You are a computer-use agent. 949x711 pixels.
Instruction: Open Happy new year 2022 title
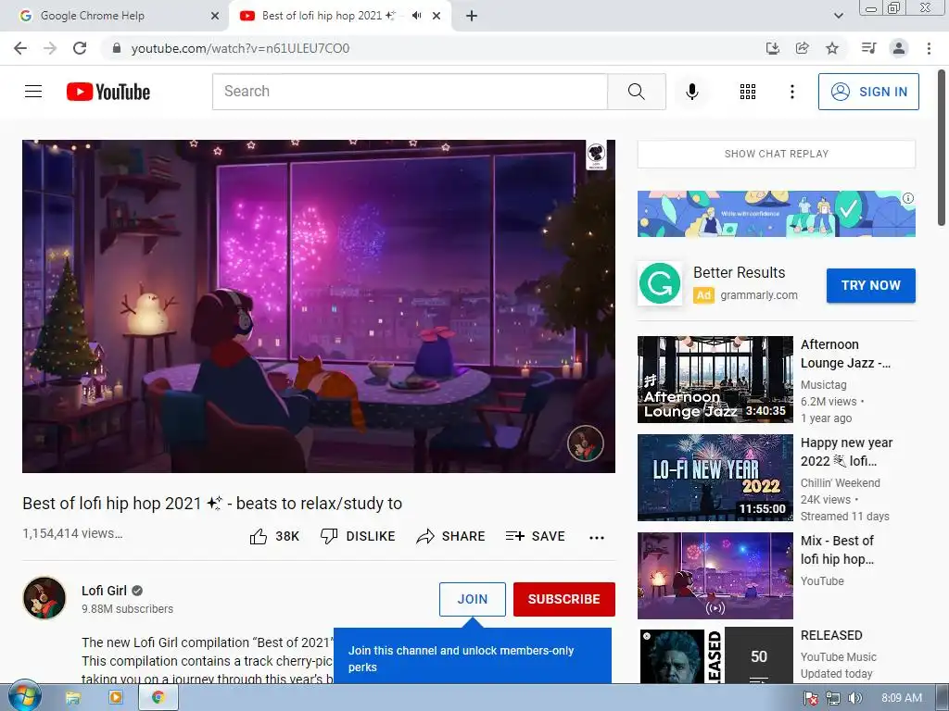(x=847, y=452)
